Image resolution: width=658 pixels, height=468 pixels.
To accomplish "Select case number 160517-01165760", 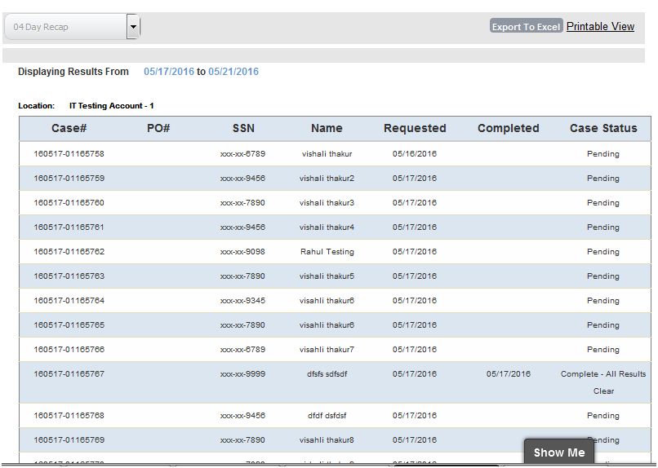I will pyautogui.click(x=69, y=203).
